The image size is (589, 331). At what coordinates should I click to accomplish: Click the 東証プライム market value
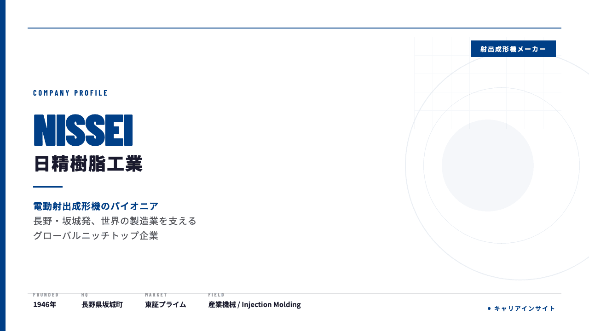[x=166, y=304]
